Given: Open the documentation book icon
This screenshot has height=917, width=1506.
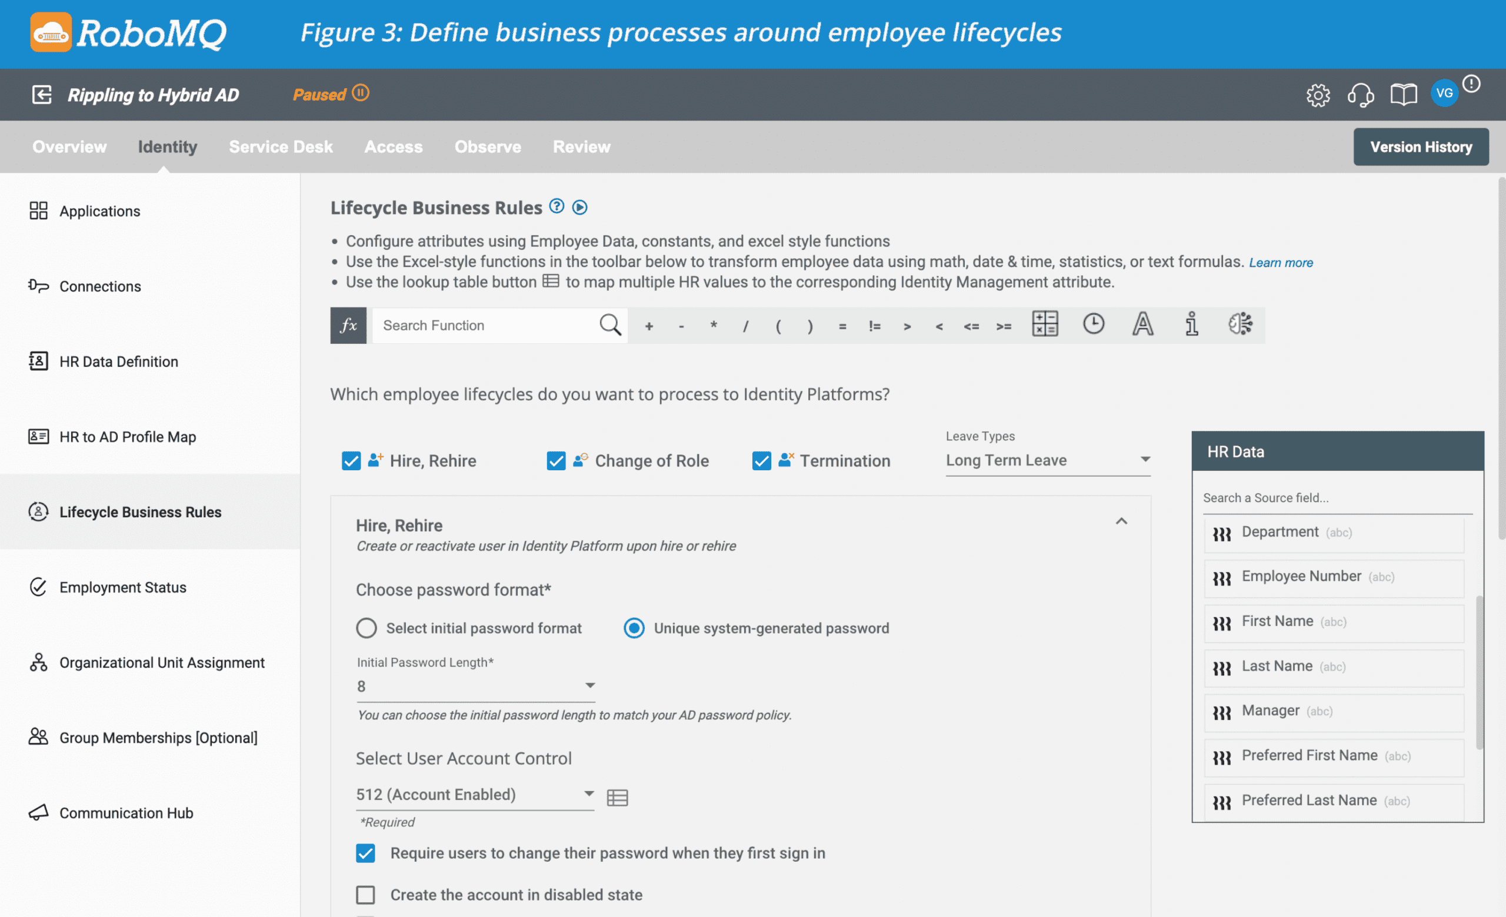Looking at the screenshot, I should click(1403, 95).
